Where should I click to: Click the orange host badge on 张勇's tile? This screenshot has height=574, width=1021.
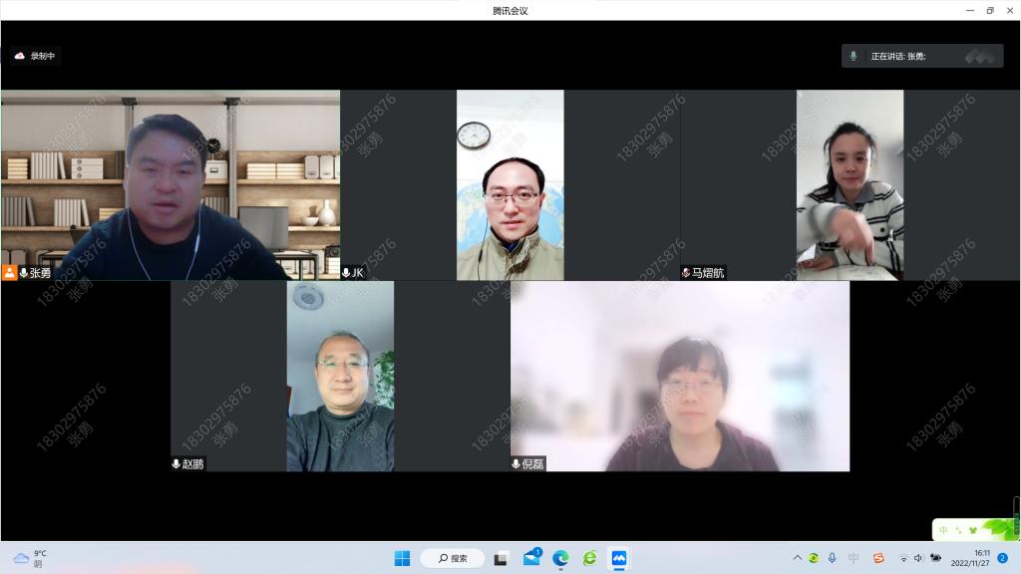(9, 273)
